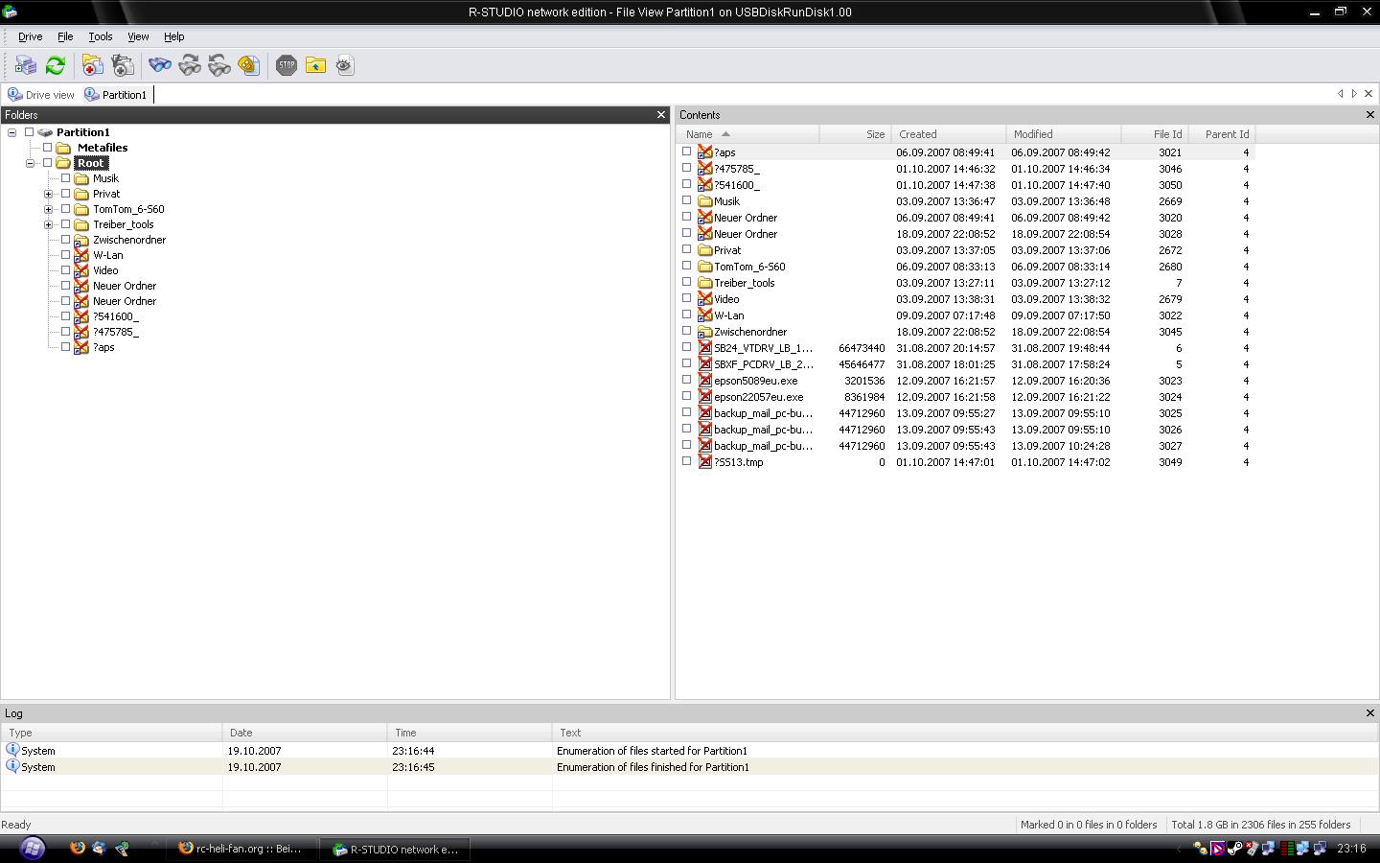Click the blue binoculars Find icon
The height and width of the screenshot is (863, 1380).
(159, 65)
